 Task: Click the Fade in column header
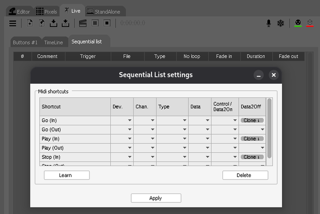224,56
